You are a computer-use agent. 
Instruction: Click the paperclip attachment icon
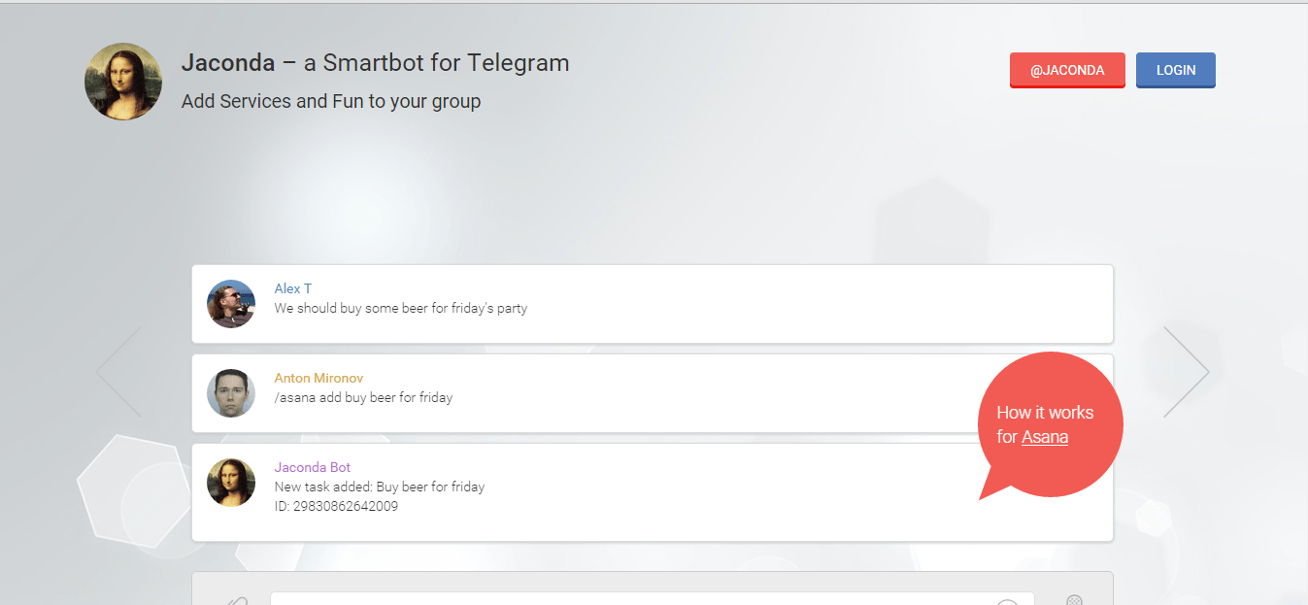pyautogui.click(x=236, y=601)
